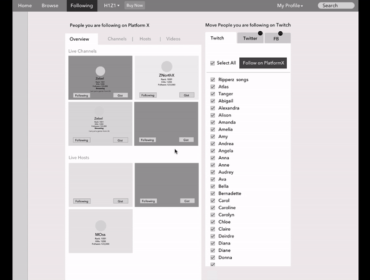Click the Buy Now button
370x280 pixels.
coord(134,5)
